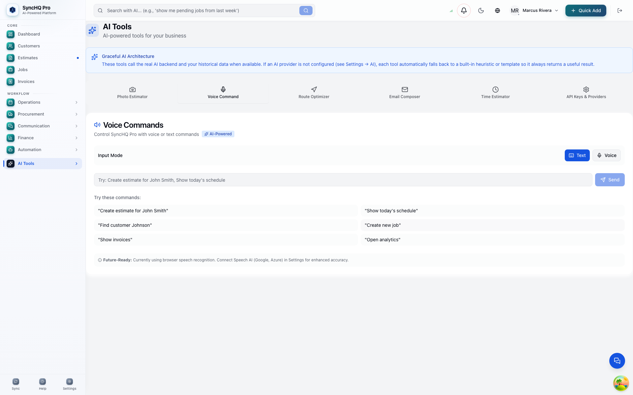Expand the Communication menu

click(x=43, y=126)
